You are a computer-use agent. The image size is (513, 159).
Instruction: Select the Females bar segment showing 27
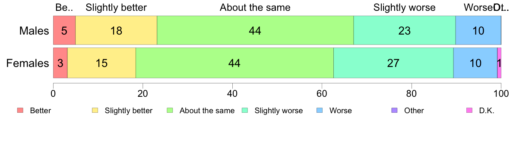coord(393,63)
